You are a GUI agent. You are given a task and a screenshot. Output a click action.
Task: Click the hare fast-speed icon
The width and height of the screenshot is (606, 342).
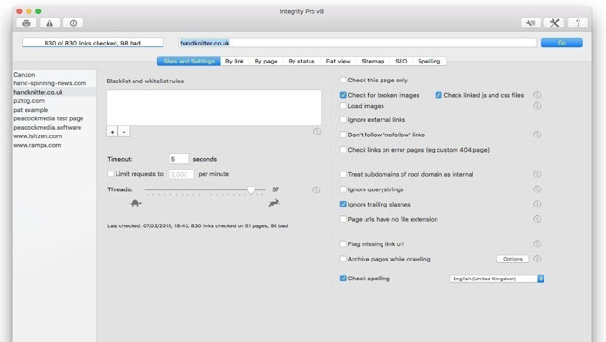point(274,203)
